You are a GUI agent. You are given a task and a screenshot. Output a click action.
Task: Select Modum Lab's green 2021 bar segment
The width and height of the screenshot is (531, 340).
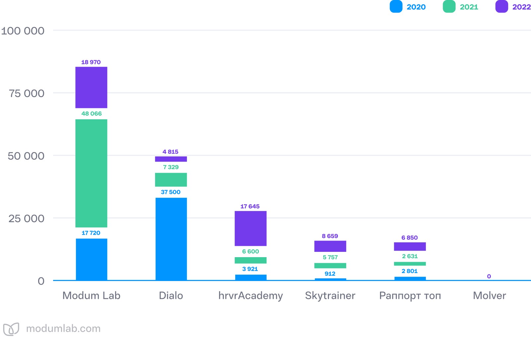click(91, 173)
